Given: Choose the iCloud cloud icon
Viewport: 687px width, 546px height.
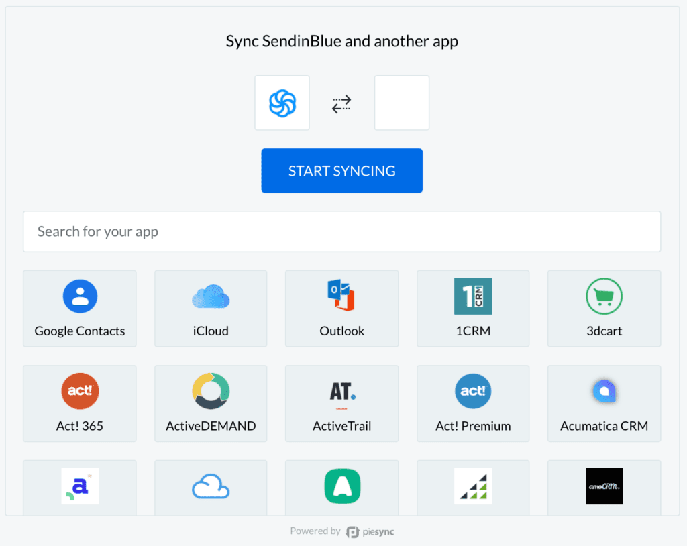Looking at the screenshot, I should point(211,296).
